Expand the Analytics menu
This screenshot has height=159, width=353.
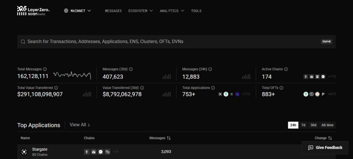pos(172,11)
